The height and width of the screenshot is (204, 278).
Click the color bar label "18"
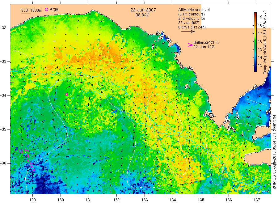260,25
